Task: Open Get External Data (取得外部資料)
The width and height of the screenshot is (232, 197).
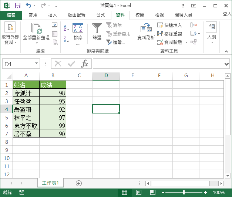Action: (x=10, y=33)
